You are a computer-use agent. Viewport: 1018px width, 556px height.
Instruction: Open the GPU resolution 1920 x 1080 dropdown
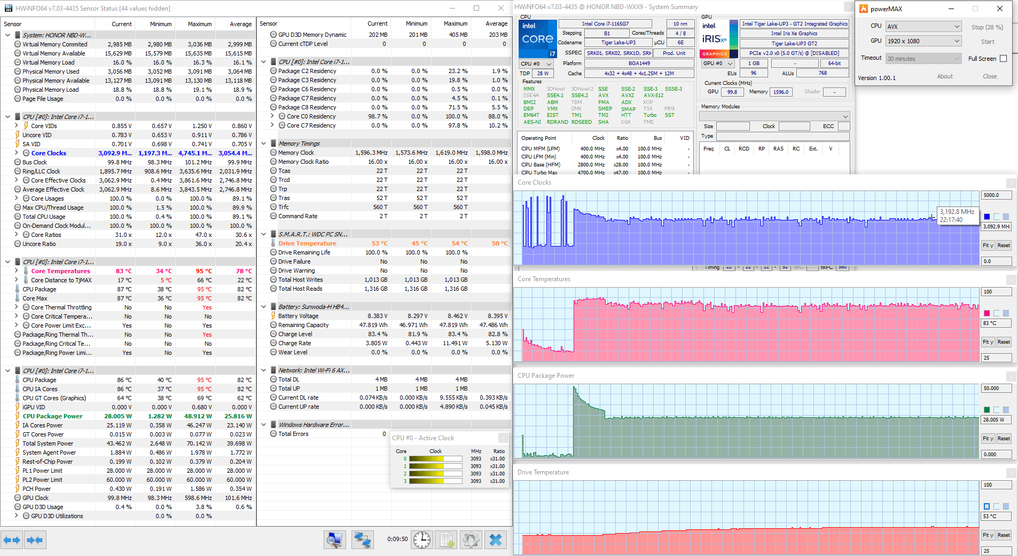click(x=923, y=41)
